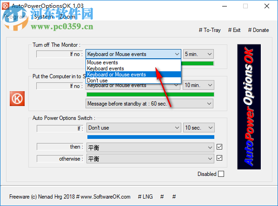Open the 10 min. standby timeout dropdown
Screen dimensions: 278x206
[x=198, y=85]
